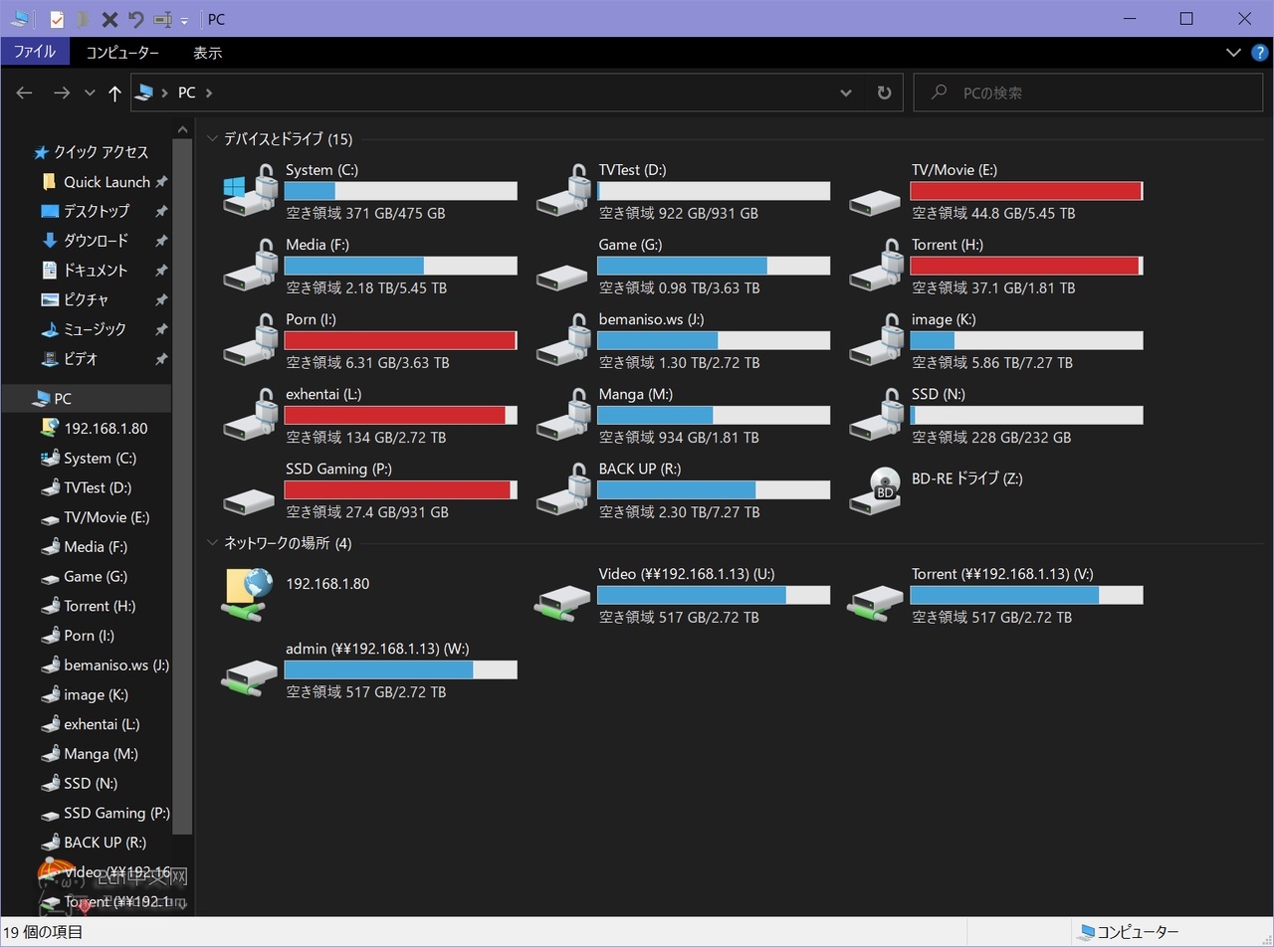
Task: Select BACK UP (R:) in sidebar tree
Action: click(x=104, y=843)
